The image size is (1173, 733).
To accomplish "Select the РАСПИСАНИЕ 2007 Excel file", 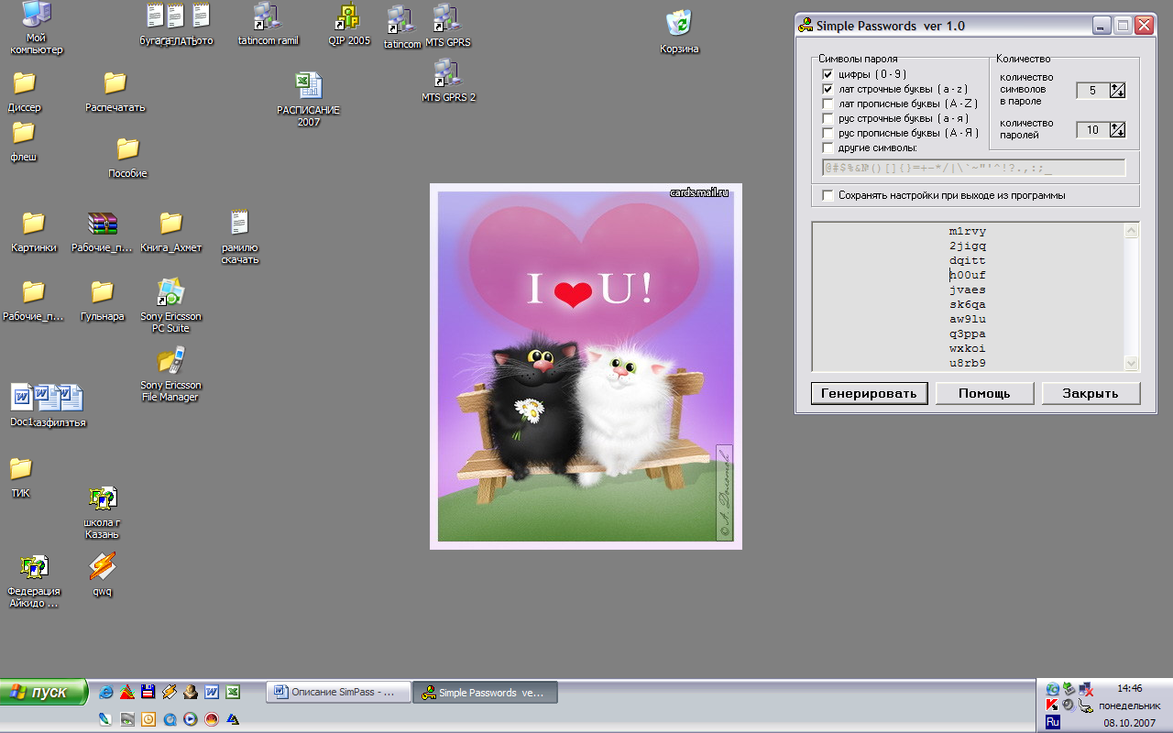I will click(308, 99).
